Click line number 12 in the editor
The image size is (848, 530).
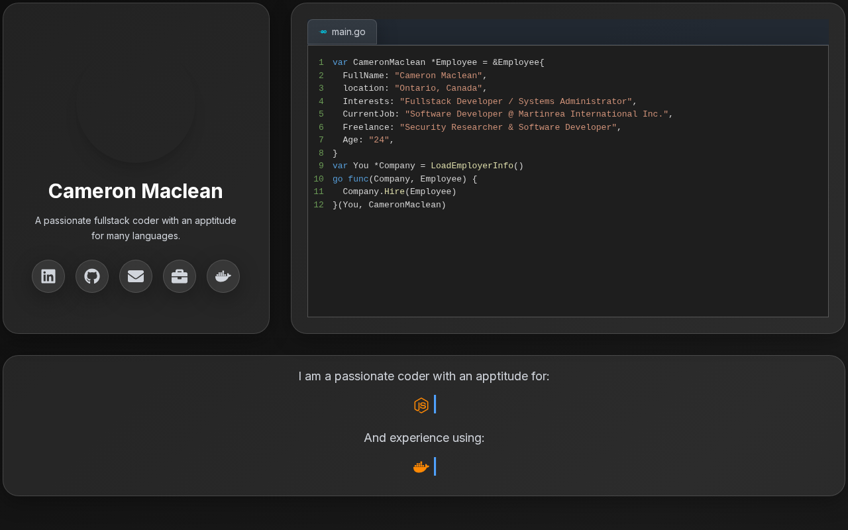point(319,205)
